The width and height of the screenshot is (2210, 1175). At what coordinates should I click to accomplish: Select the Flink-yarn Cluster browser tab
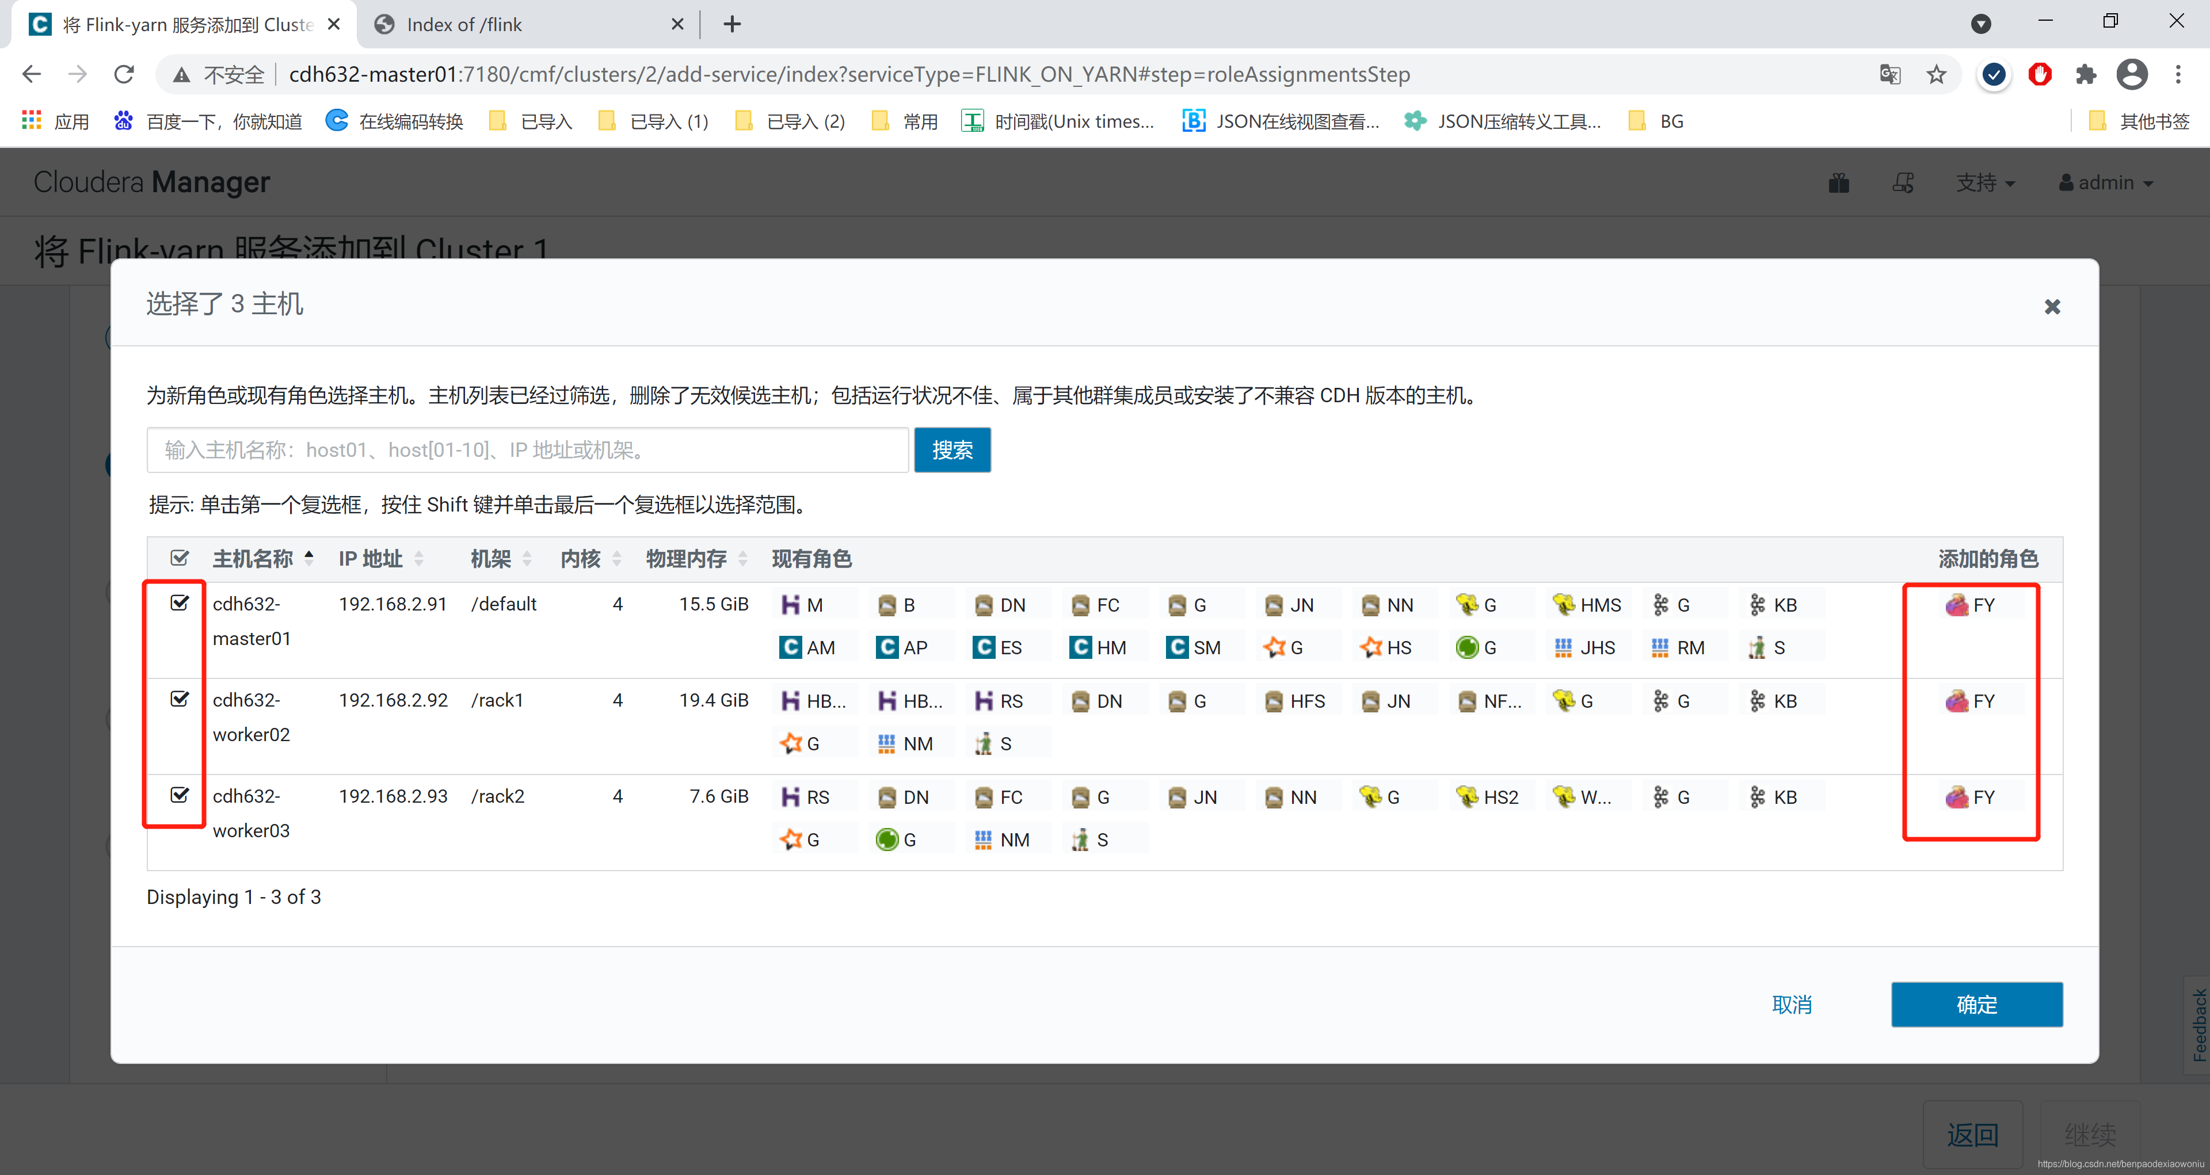coord(184,25)
